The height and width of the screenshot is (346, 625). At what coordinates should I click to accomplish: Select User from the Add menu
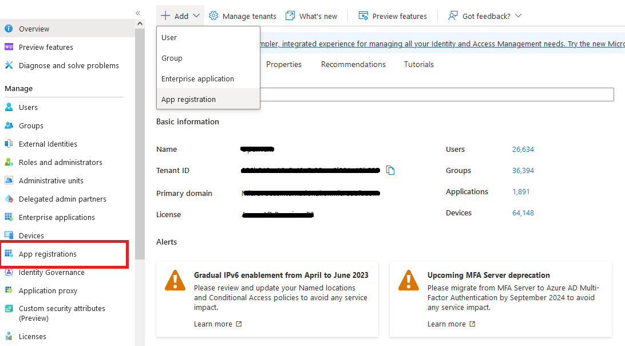208,37
